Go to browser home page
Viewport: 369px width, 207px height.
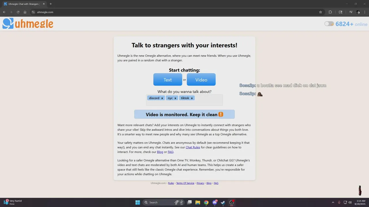25,12
